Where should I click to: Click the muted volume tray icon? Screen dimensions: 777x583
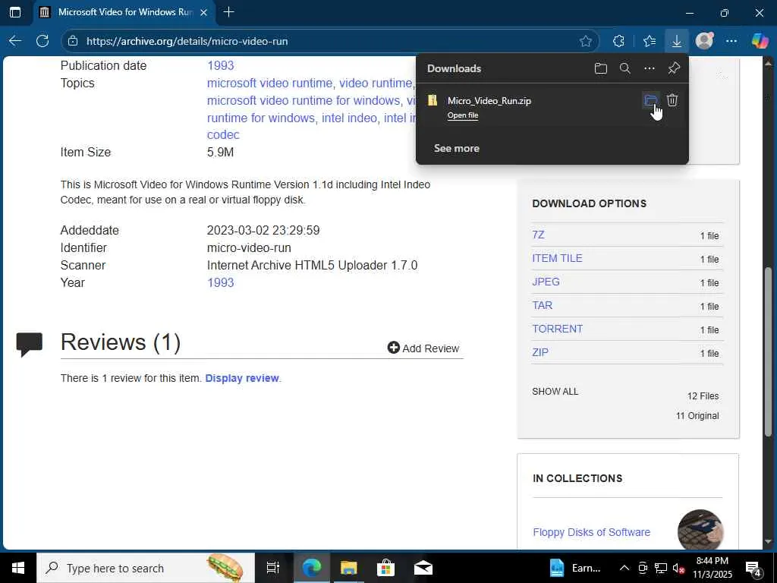tap(678, 568)
